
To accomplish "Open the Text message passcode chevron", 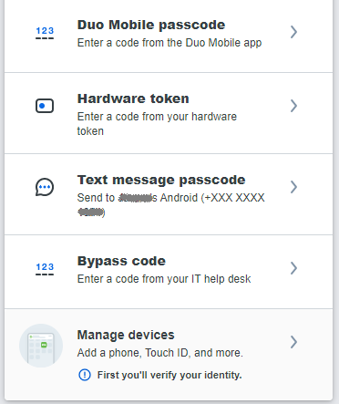I will click(x=293, y=187).
